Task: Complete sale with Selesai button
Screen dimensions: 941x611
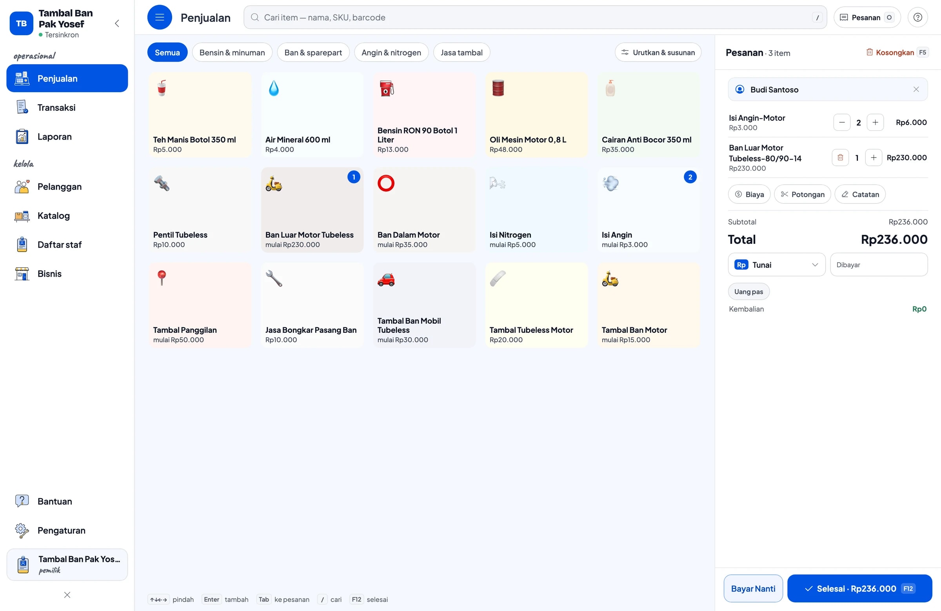Action: pyautogui.click(x=859, y=589)
